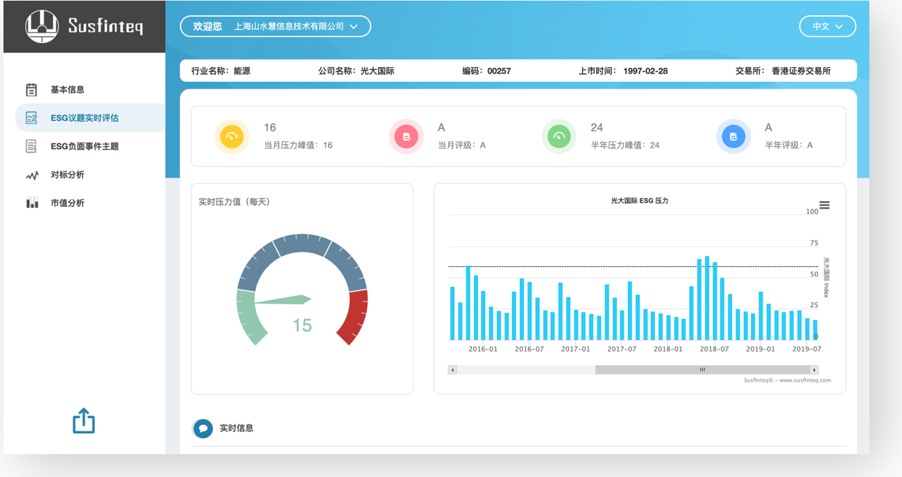Click the chart scrollbar right arrow

pyautogui.click(x=814, y=370)
